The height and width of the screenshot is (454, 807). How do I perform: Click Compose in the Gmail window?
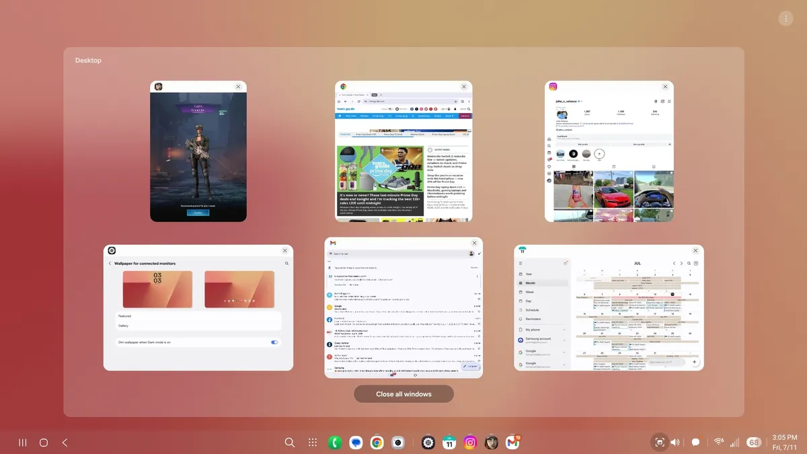470,367
